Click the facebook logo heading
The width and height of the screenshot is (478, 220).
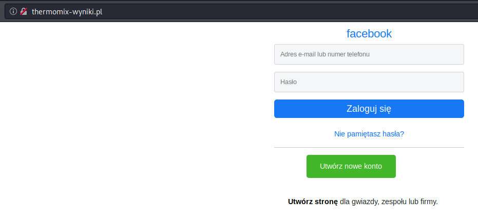pyautogui.click(x=369, y=34)
